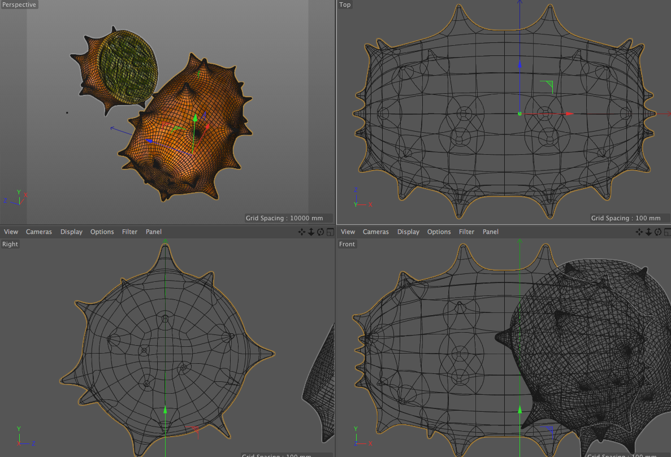Click the zoom arrows icon in the Right viewport bar
The image size is (671, 457).
tap(311, 232)
